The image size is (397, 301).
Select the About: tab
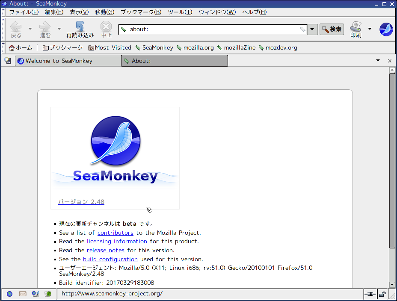click(x=175, y=61)
